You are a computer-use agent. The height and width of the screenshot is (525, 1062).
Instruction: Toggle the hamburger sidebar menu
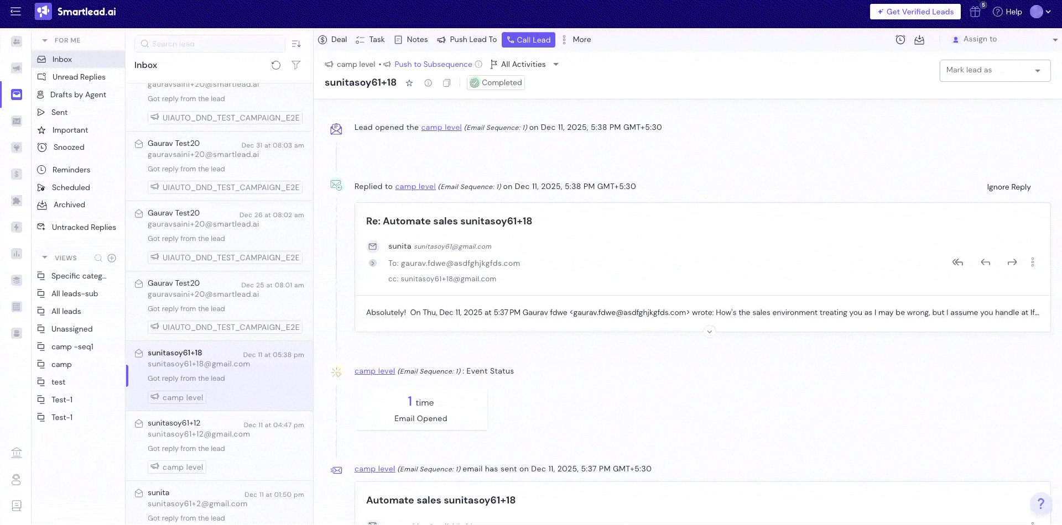click(15, 12)
